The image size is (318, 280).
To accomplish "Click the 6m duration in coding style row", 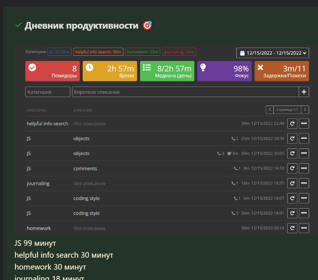I will [x=247, y=198].
